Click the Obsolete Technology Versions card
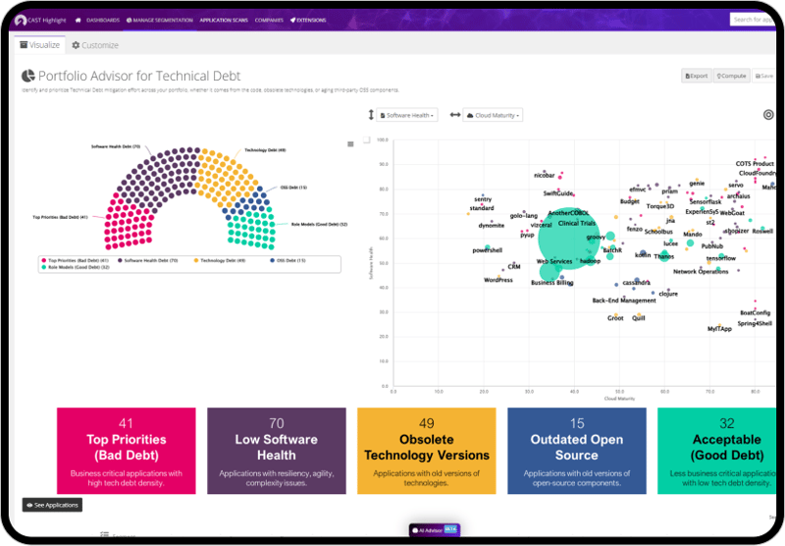 pos(427,448)
